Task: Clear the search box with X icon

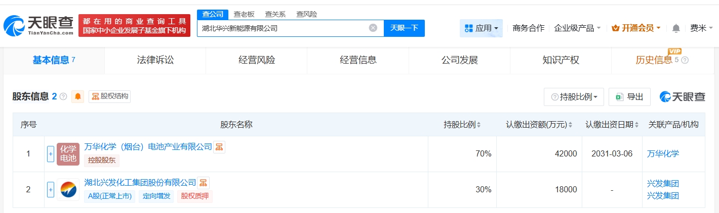Action: [373, 28]
